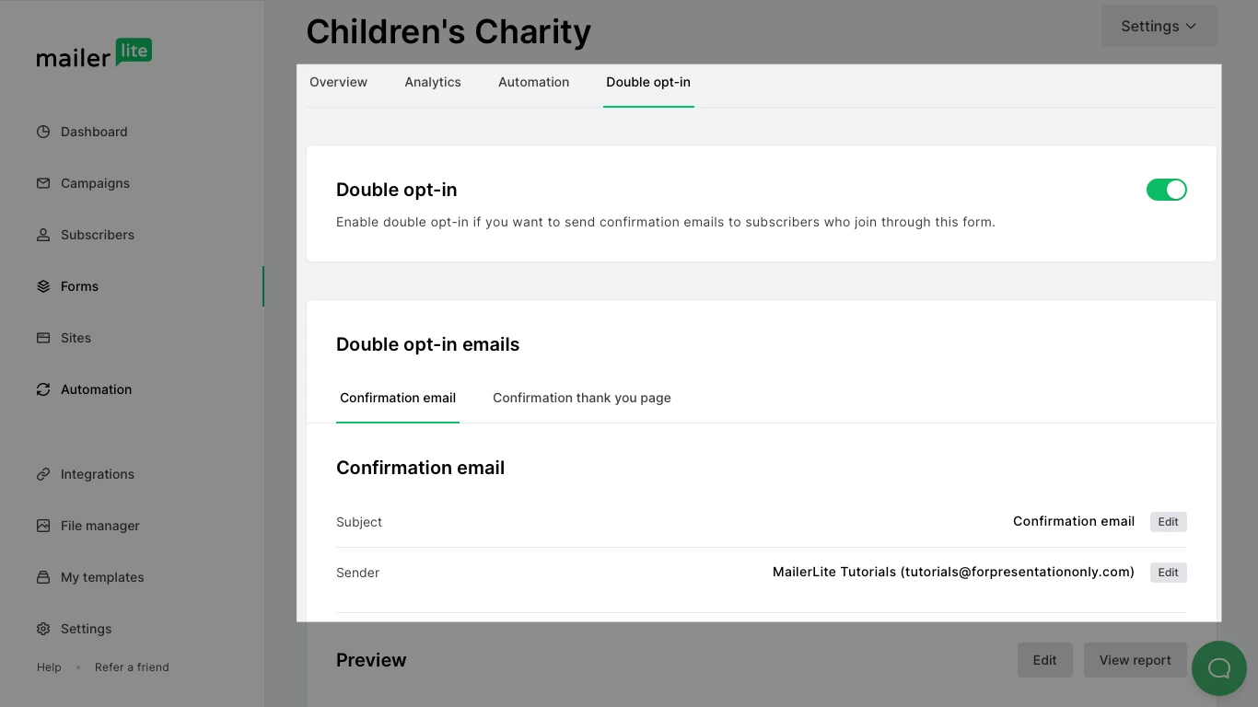Click the Subscribers person icon
Screen dimensions: 1258x707
43,235
